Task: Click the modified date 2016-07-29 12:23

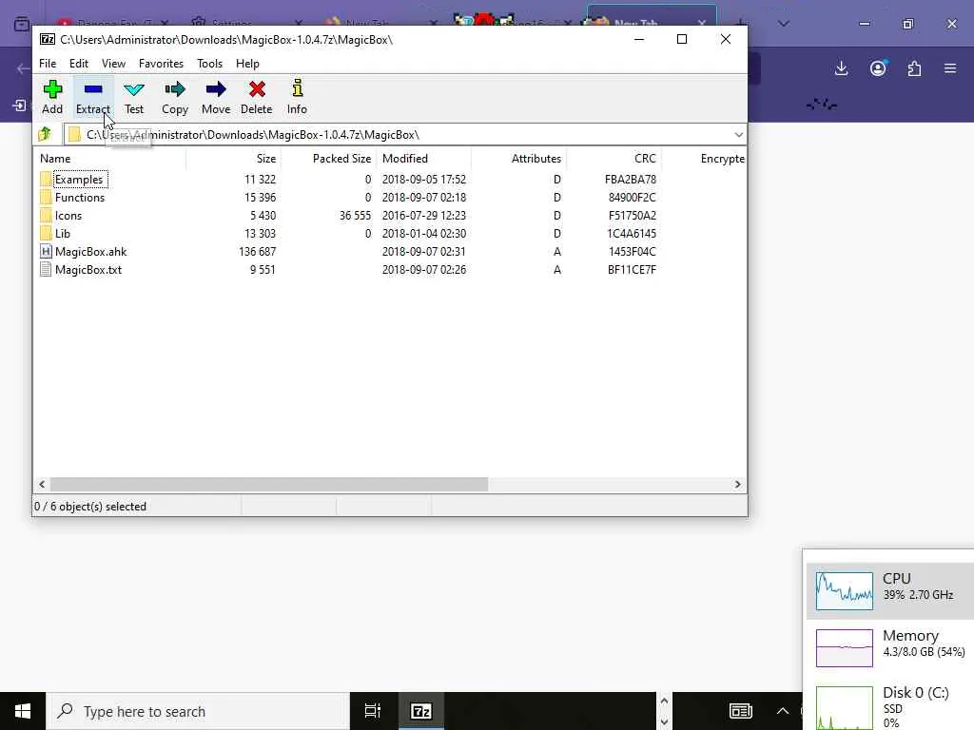Action: [423, 216]
